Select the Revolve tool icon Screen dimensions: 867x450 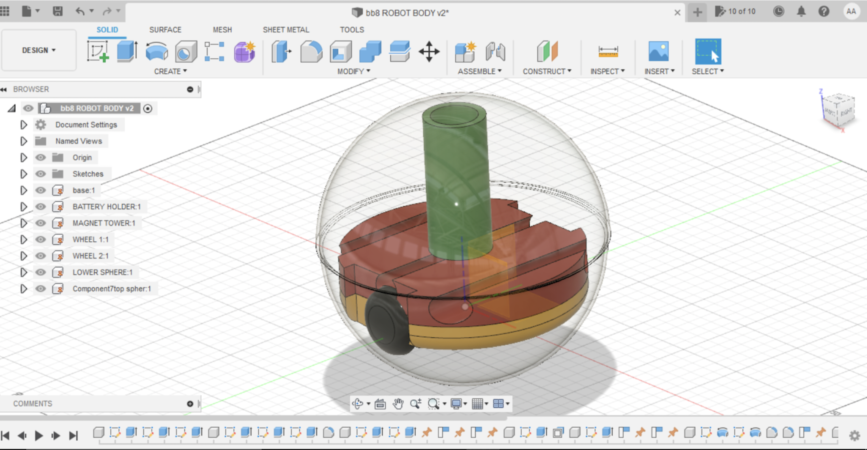tap(157, 52)
